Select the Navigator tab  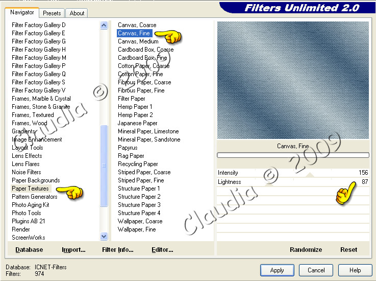click(x=22, y=12)
